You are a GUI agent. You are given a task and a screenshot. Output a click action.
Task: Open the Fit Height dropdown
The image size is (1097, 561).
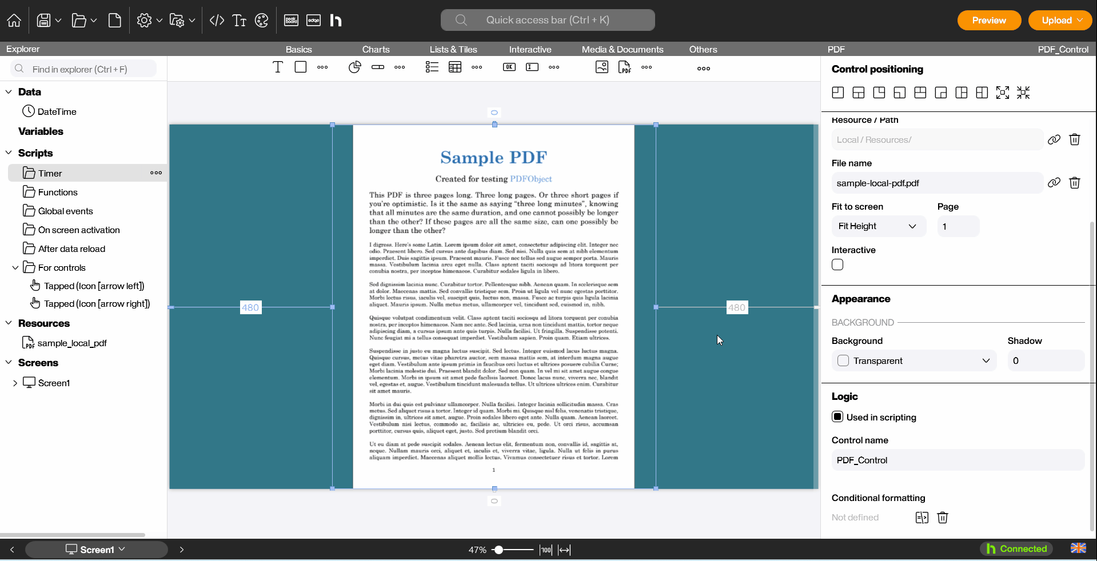pos(878,226)
